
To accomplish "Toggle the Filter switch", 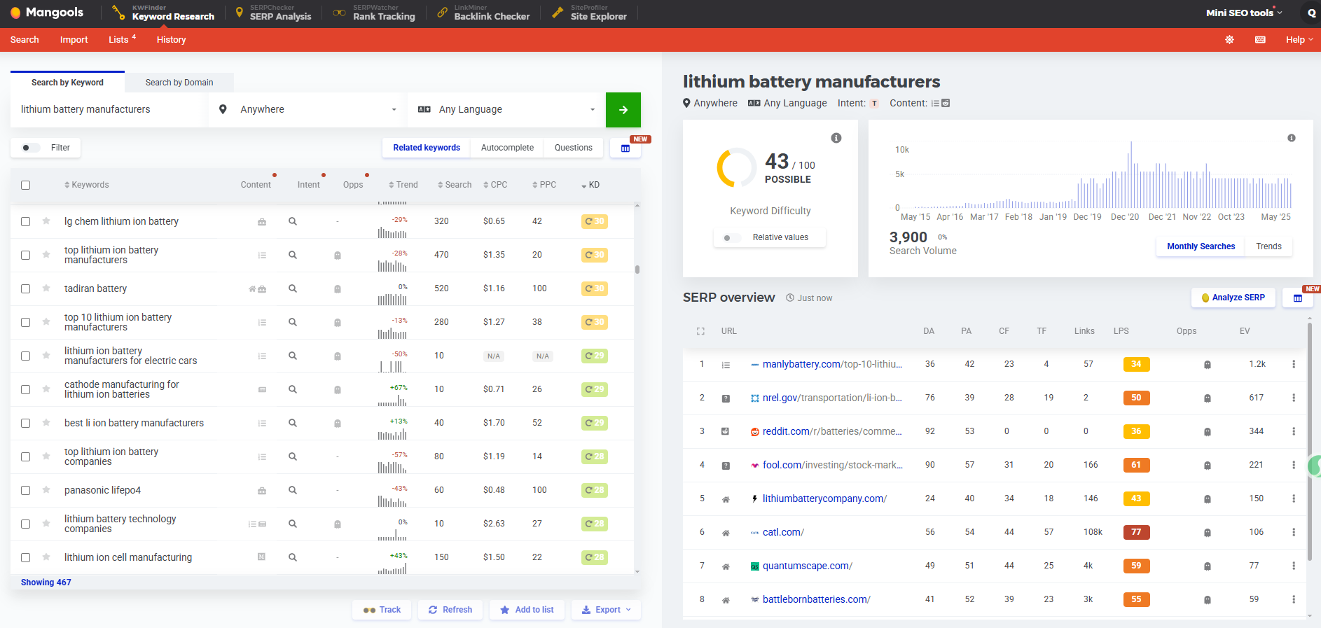I will (x=31, y=148).
